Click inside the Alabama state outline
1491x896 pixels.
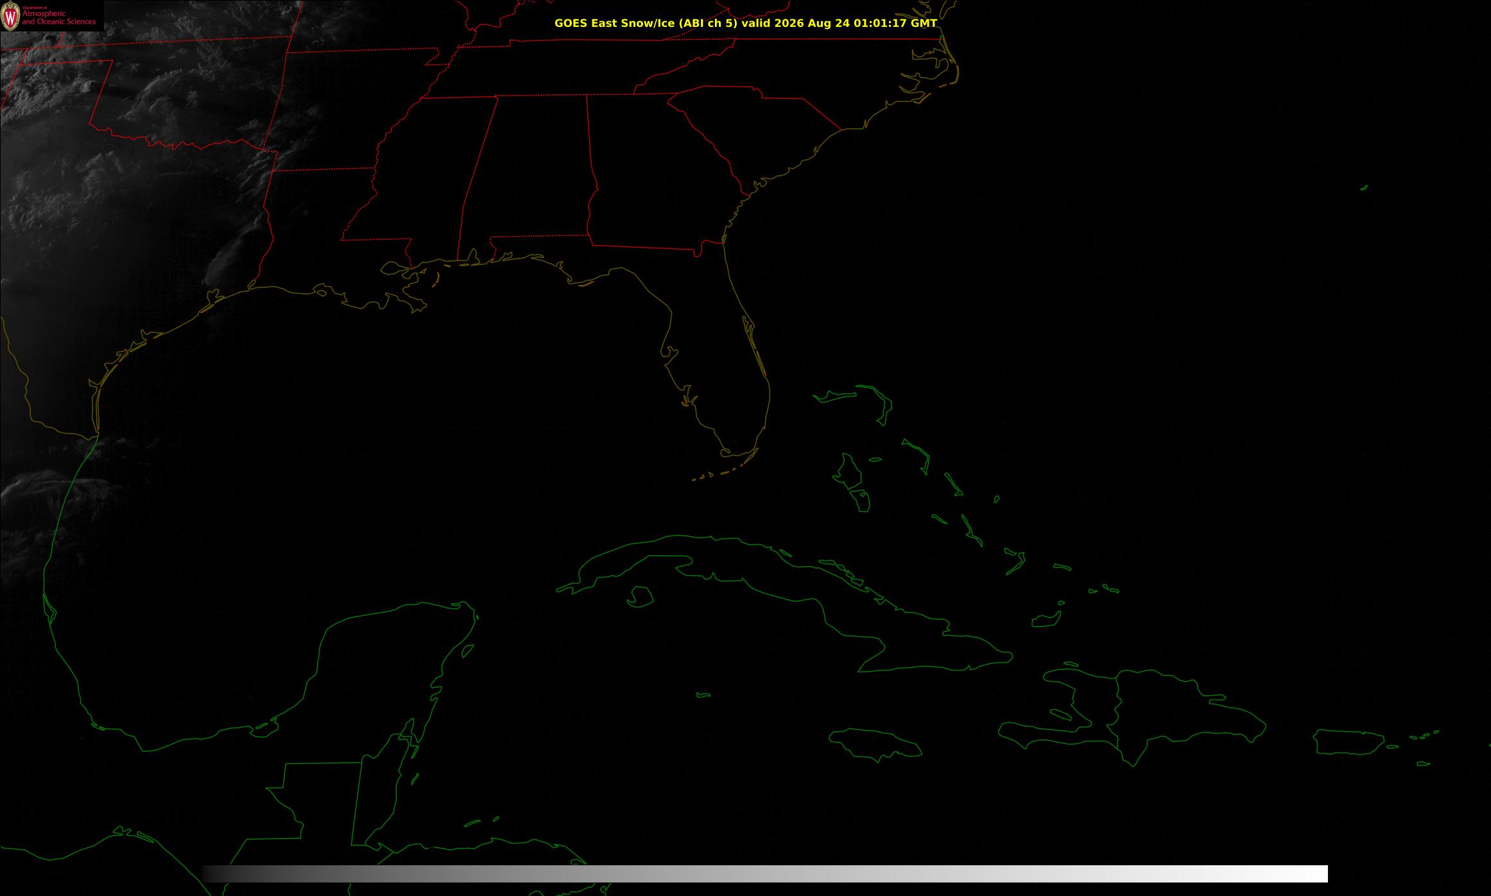coord(526,173)
